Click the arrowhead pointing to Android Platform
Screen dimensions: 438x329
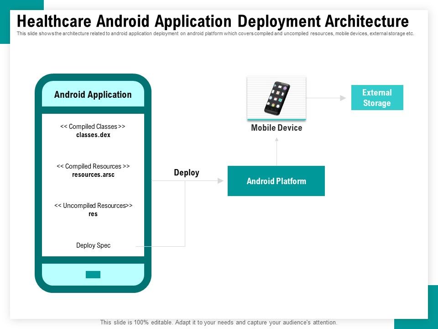pyautogui.click(x=220, y=181)
